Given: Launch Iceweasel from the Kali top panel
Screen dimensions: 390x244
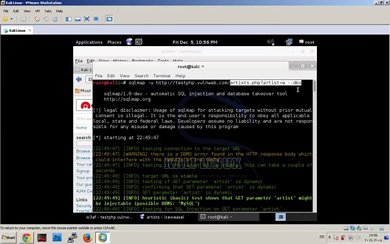Looking at the screenshot, I should 129,41.
